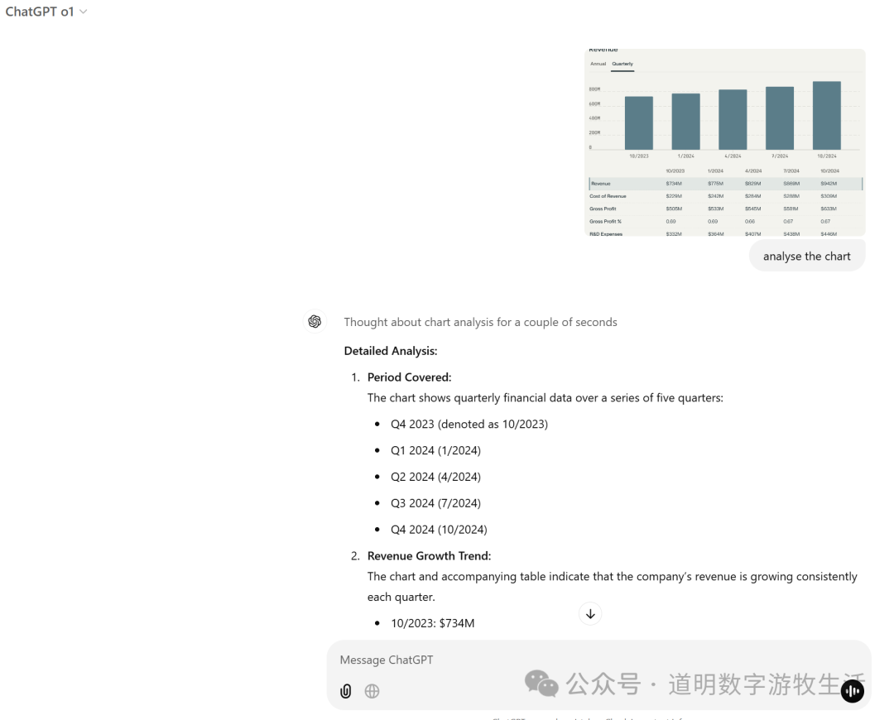Click the 'Q2 2024 (4/2024)' bullet item
The image size is (894, 720).
coord(435,477)
